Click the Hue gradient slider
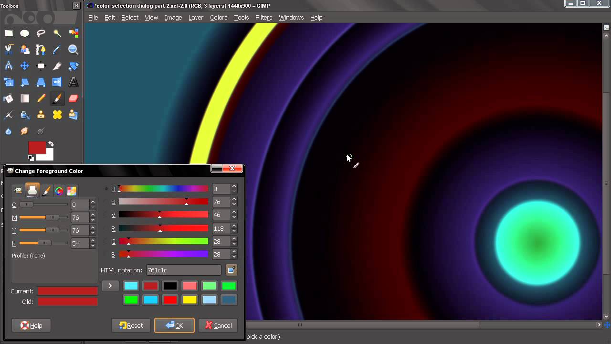 pos(163,189)
